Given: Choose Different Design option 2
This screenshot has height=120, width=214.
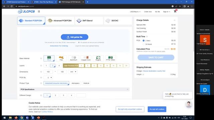Looking at the screenshot, I should click(x=56, y=95).
